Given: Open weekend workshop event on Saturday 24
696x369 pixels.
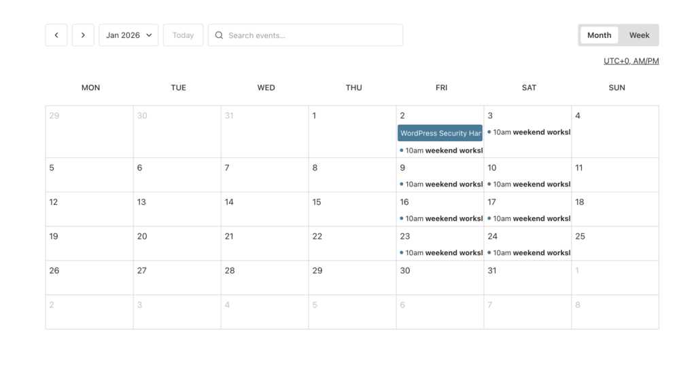Looking at the screenshot, I should coord(529,253).
